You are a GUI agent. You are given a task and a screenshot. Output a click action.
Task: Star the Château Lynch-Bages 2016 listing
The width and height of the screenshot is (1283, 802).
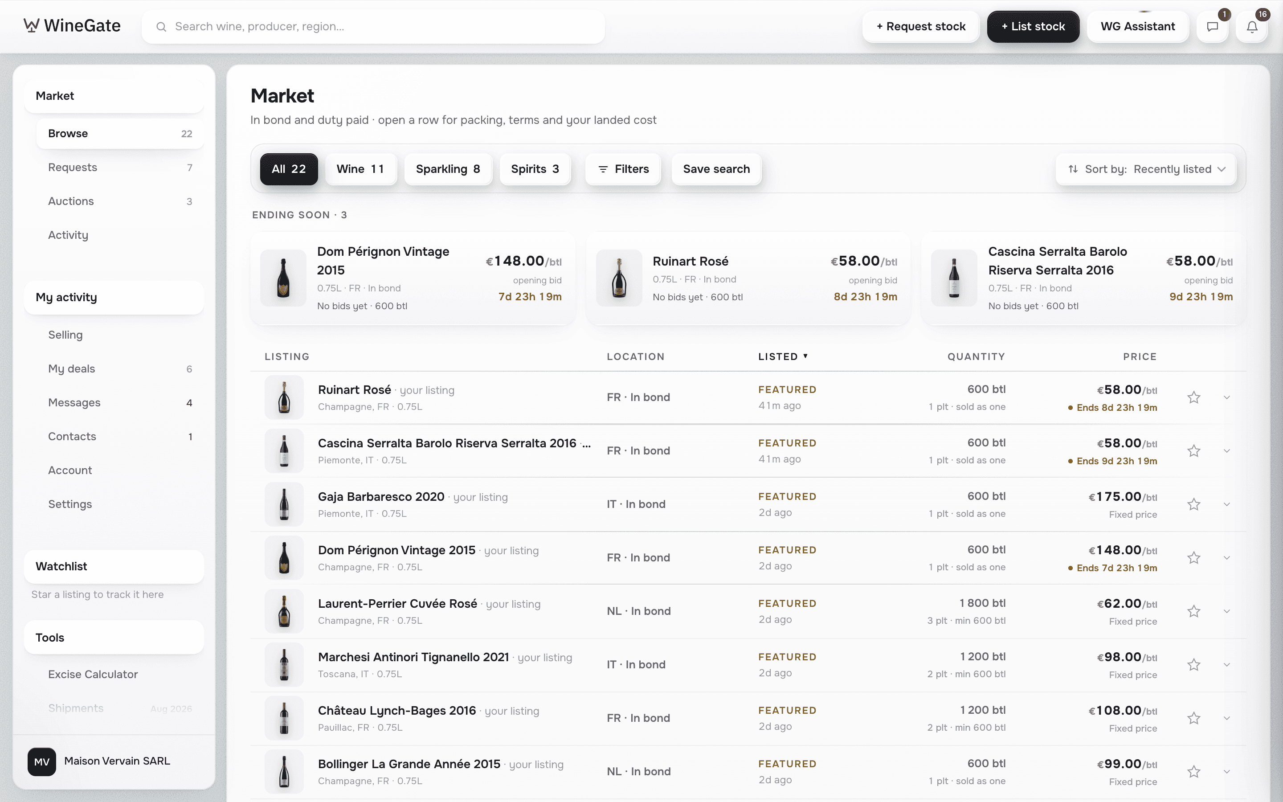(x=1193, y=718)
